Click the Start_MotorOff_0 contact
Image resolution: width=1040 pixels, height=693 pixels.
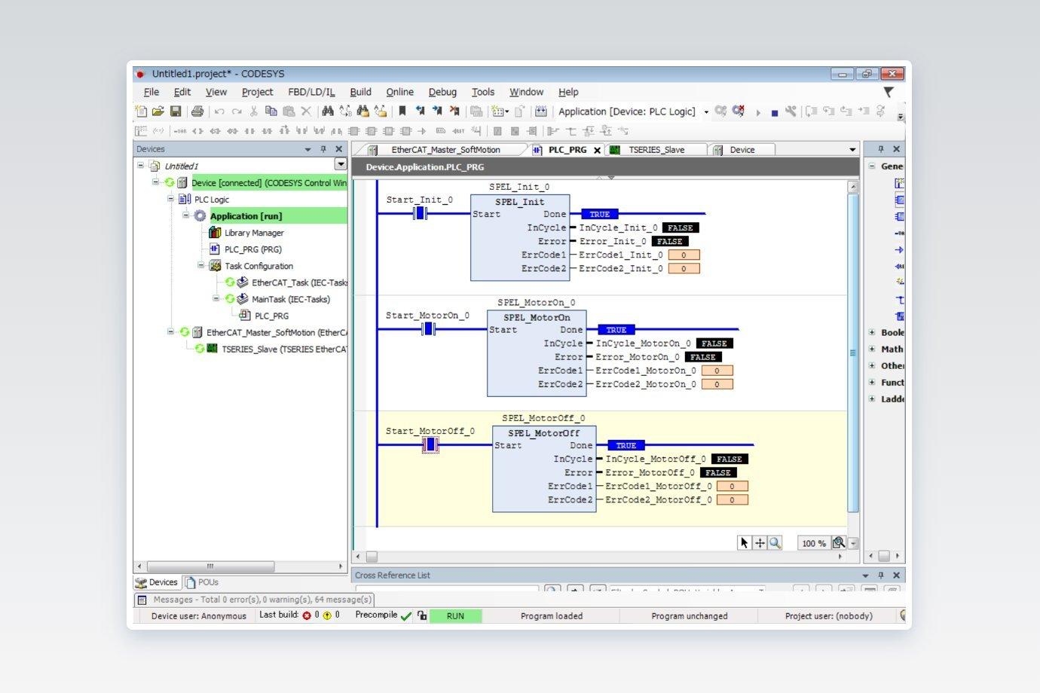(x=430, y=445)
